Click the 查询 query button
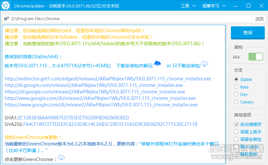 coord(248,33)
